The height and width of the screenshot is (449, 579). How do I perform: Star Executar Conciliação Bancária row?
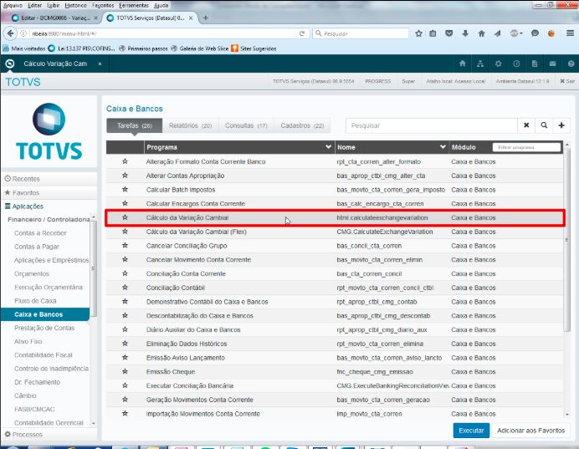tap(125, 385)
